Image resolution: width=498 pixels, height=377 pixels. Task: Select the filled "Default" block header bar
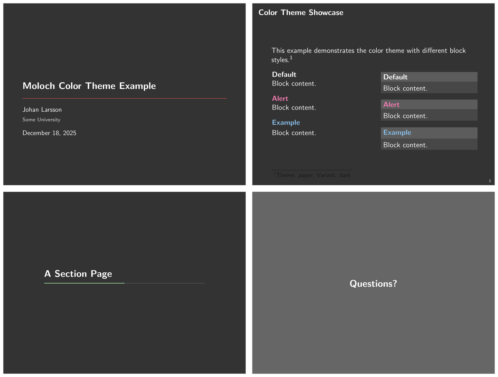(429, 77)
